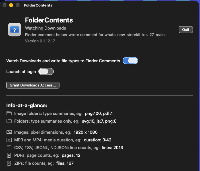Click the 'Info-at-a-glance:' heading
Viewport: 200px width, 171px height.
pos(27,106)
